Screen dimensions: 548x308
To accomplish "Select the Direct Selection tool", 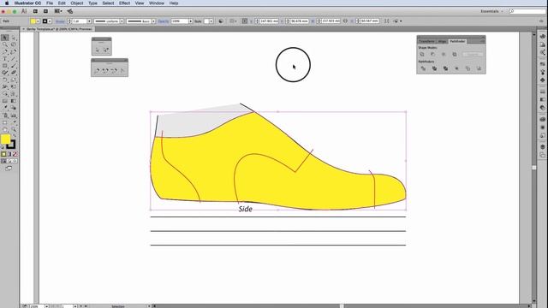I will (x=14, y=38).
